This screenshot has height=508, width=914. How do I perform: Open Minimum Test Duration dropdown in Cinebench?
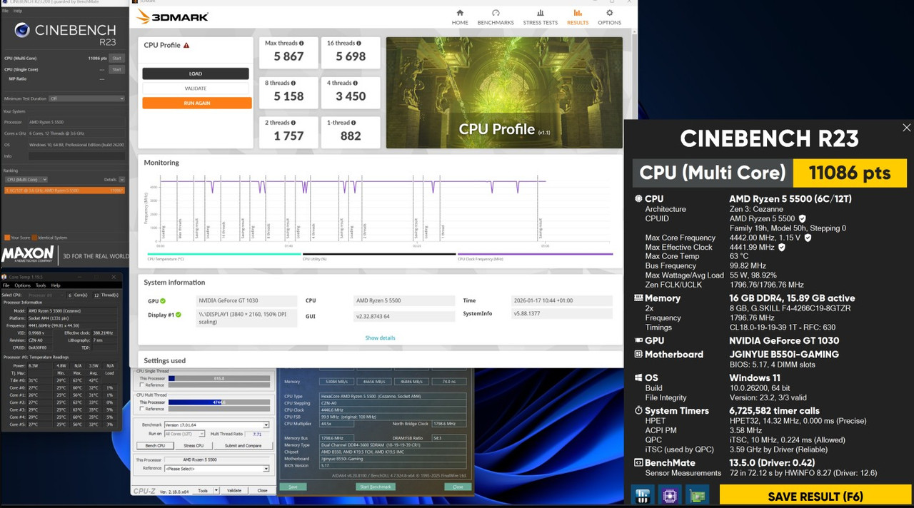point(86,98)
